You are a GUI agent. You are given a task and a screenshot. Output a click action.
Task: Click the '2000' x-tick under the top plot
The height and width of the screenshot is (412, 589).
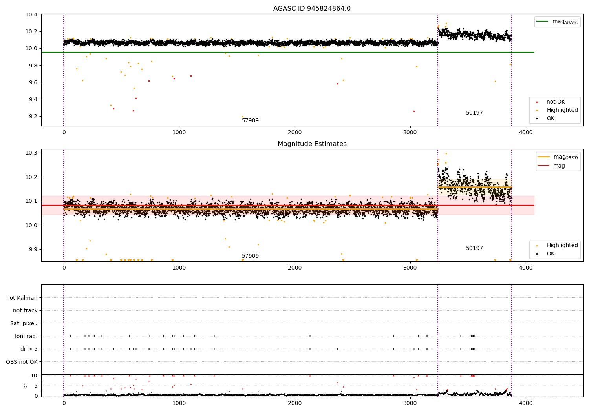coord(295,133)
